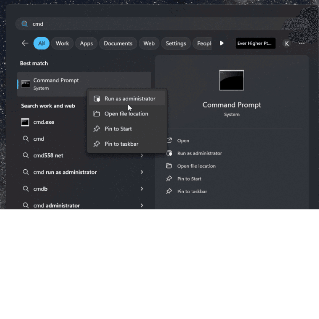Click the large Command Prompt preview icon
The image size is (319, 319).
pos(232,80)
